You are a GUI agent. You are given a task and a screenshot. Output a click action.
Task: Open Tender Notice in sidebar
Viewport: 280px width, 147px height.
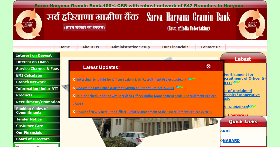click(37, 119)
